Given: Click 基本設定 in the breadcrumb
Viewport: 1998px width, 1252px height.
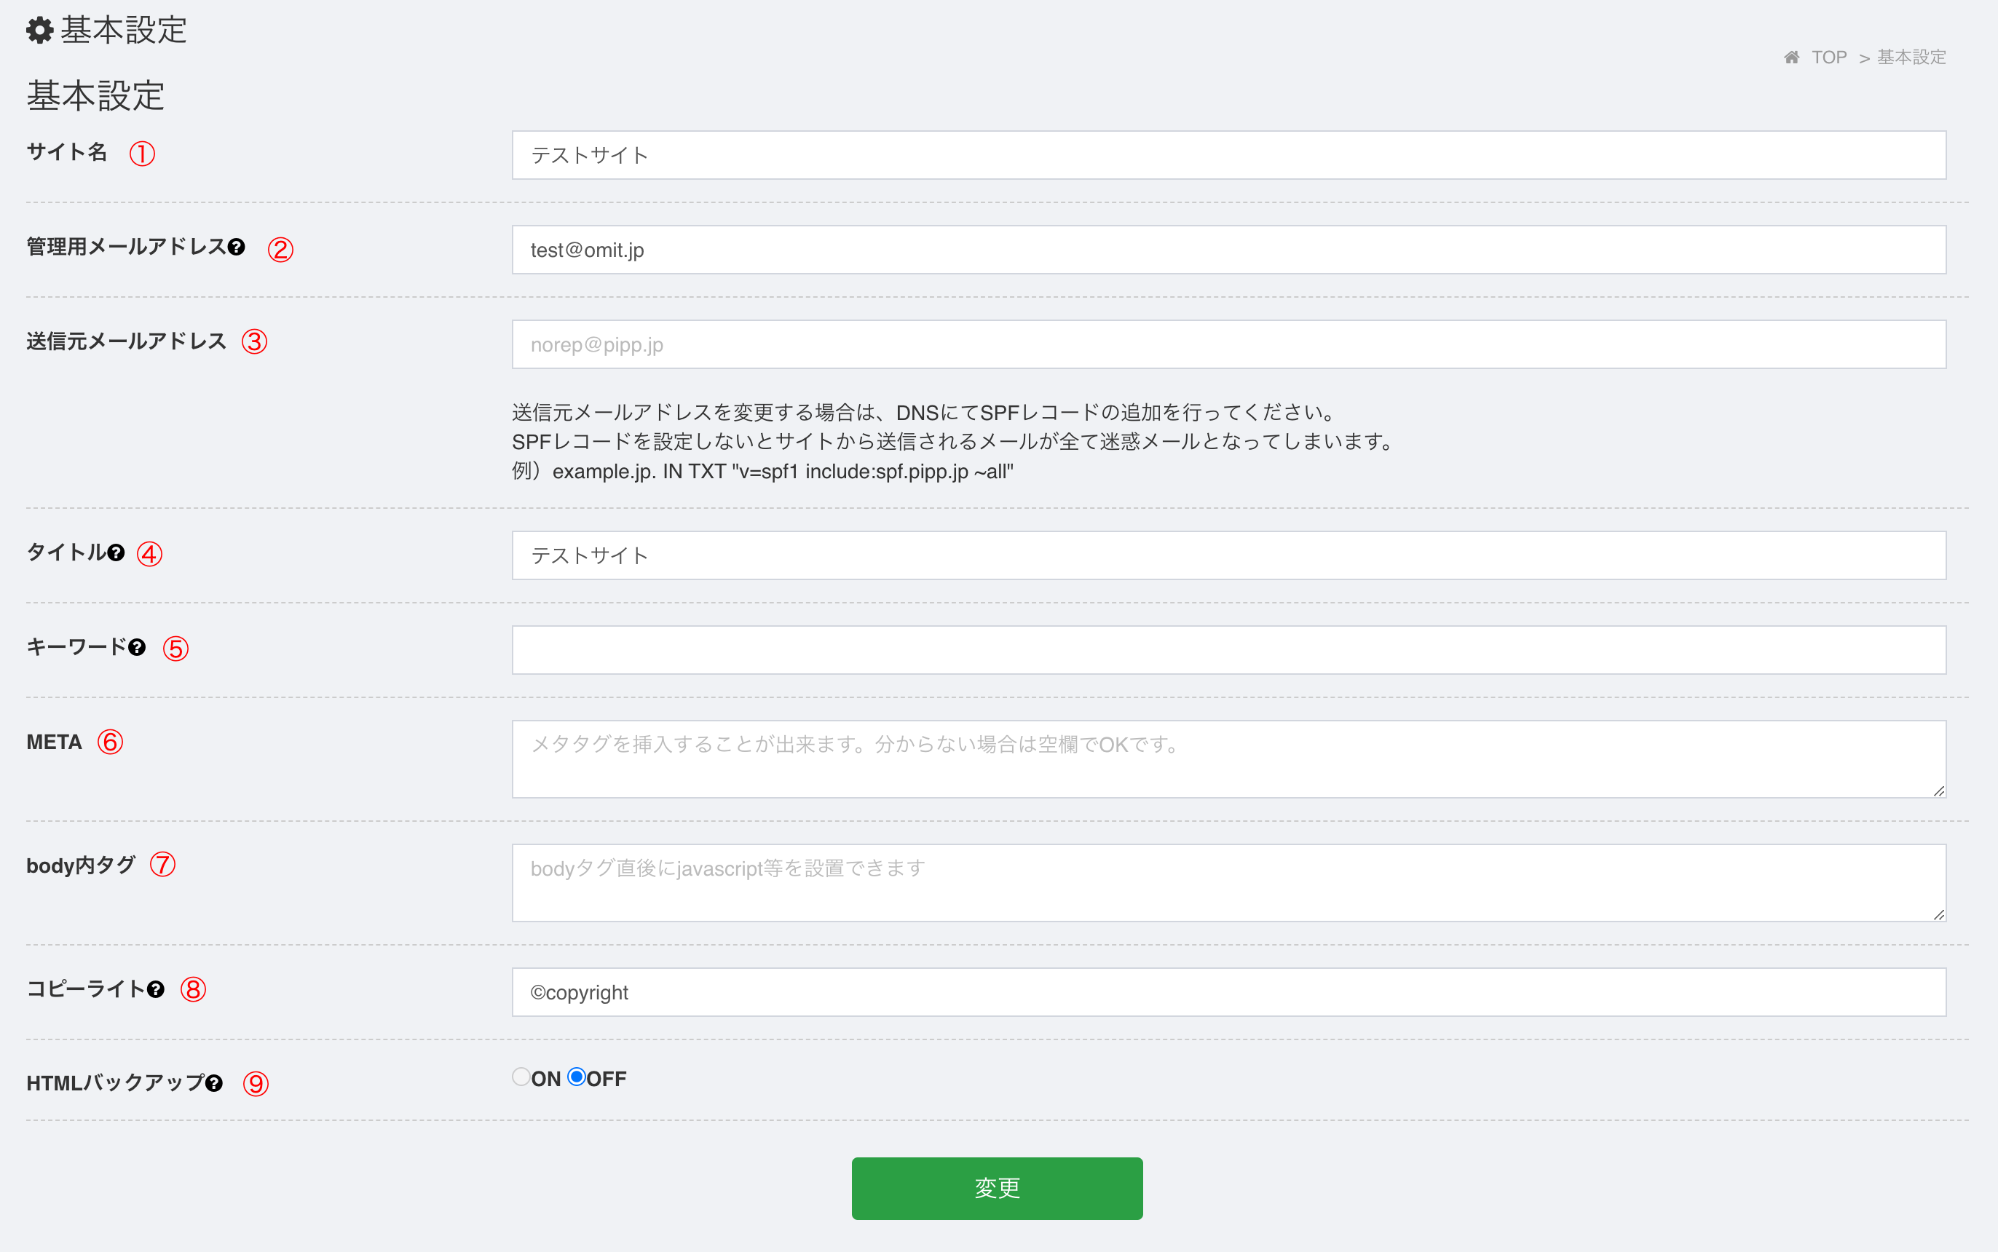Looking at the screenshot, I should tap(1912, 57).
